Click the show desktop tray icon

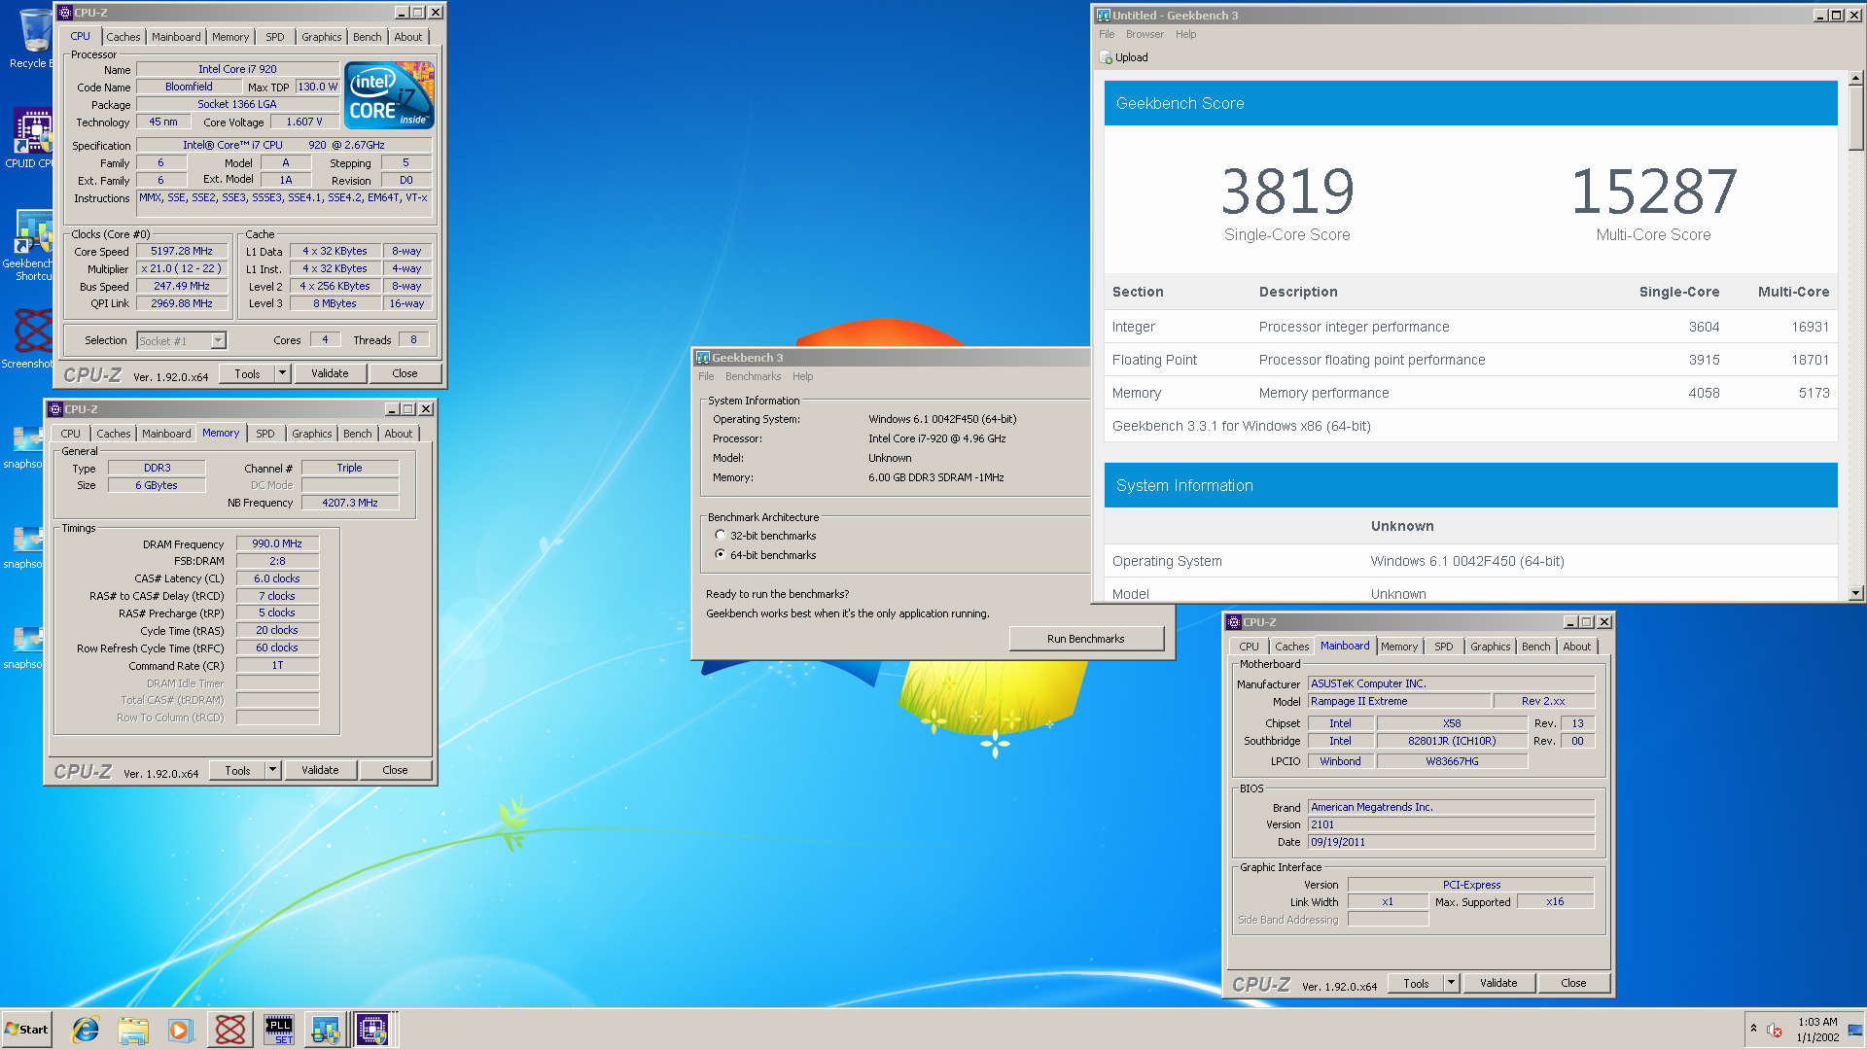(x=1855, y=1030)
